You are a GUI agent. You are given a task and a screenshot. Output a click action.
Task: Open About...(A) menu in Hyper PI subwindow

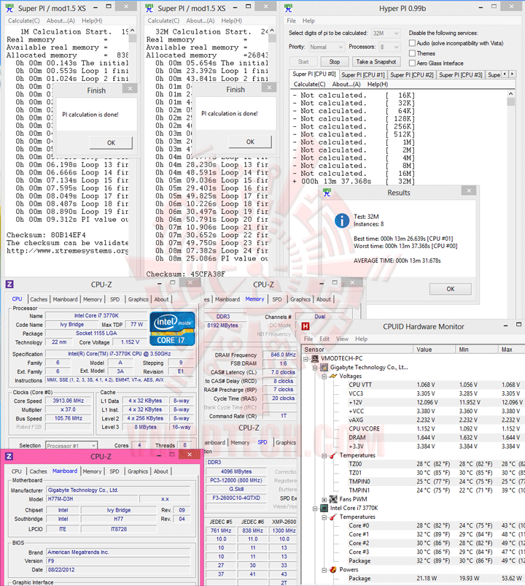tap(346, 85)
